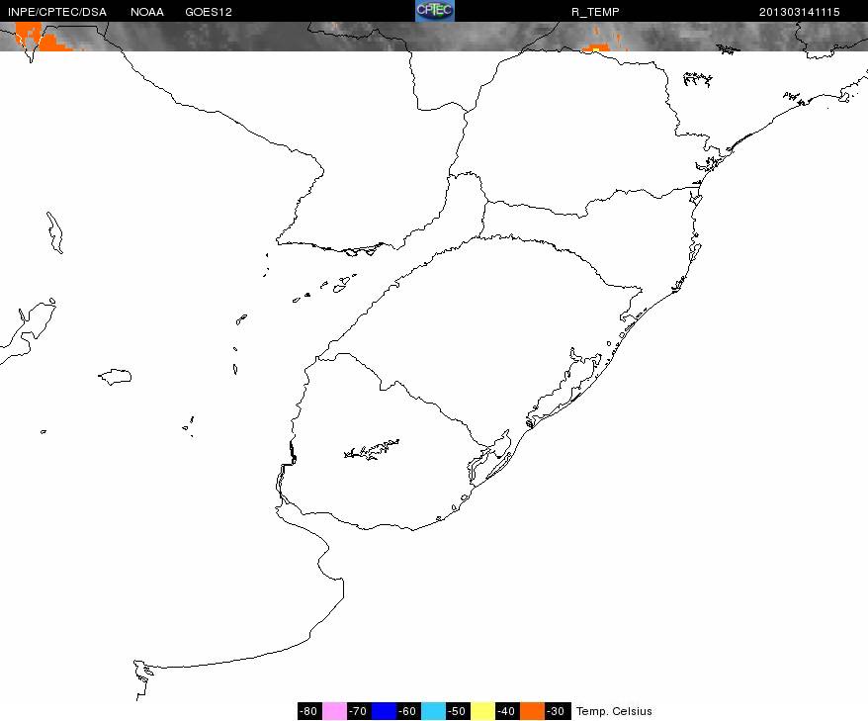Click the orange cold-cloud patch in the satellite strip's right part
Viewport: 868px width, 721px height.
[597, 47]
